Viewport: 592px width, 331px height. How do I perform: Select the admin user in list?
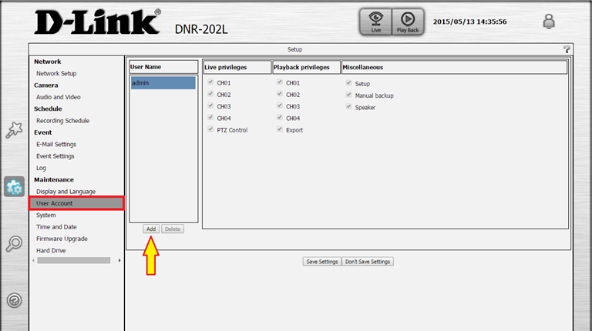pos(163,82)
